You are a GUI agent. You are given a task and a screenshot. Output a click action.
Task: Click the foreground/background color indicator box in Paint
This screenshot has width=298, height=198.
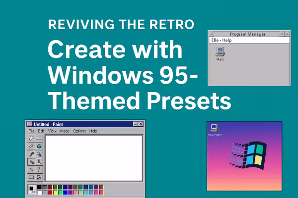click(32, 190)
